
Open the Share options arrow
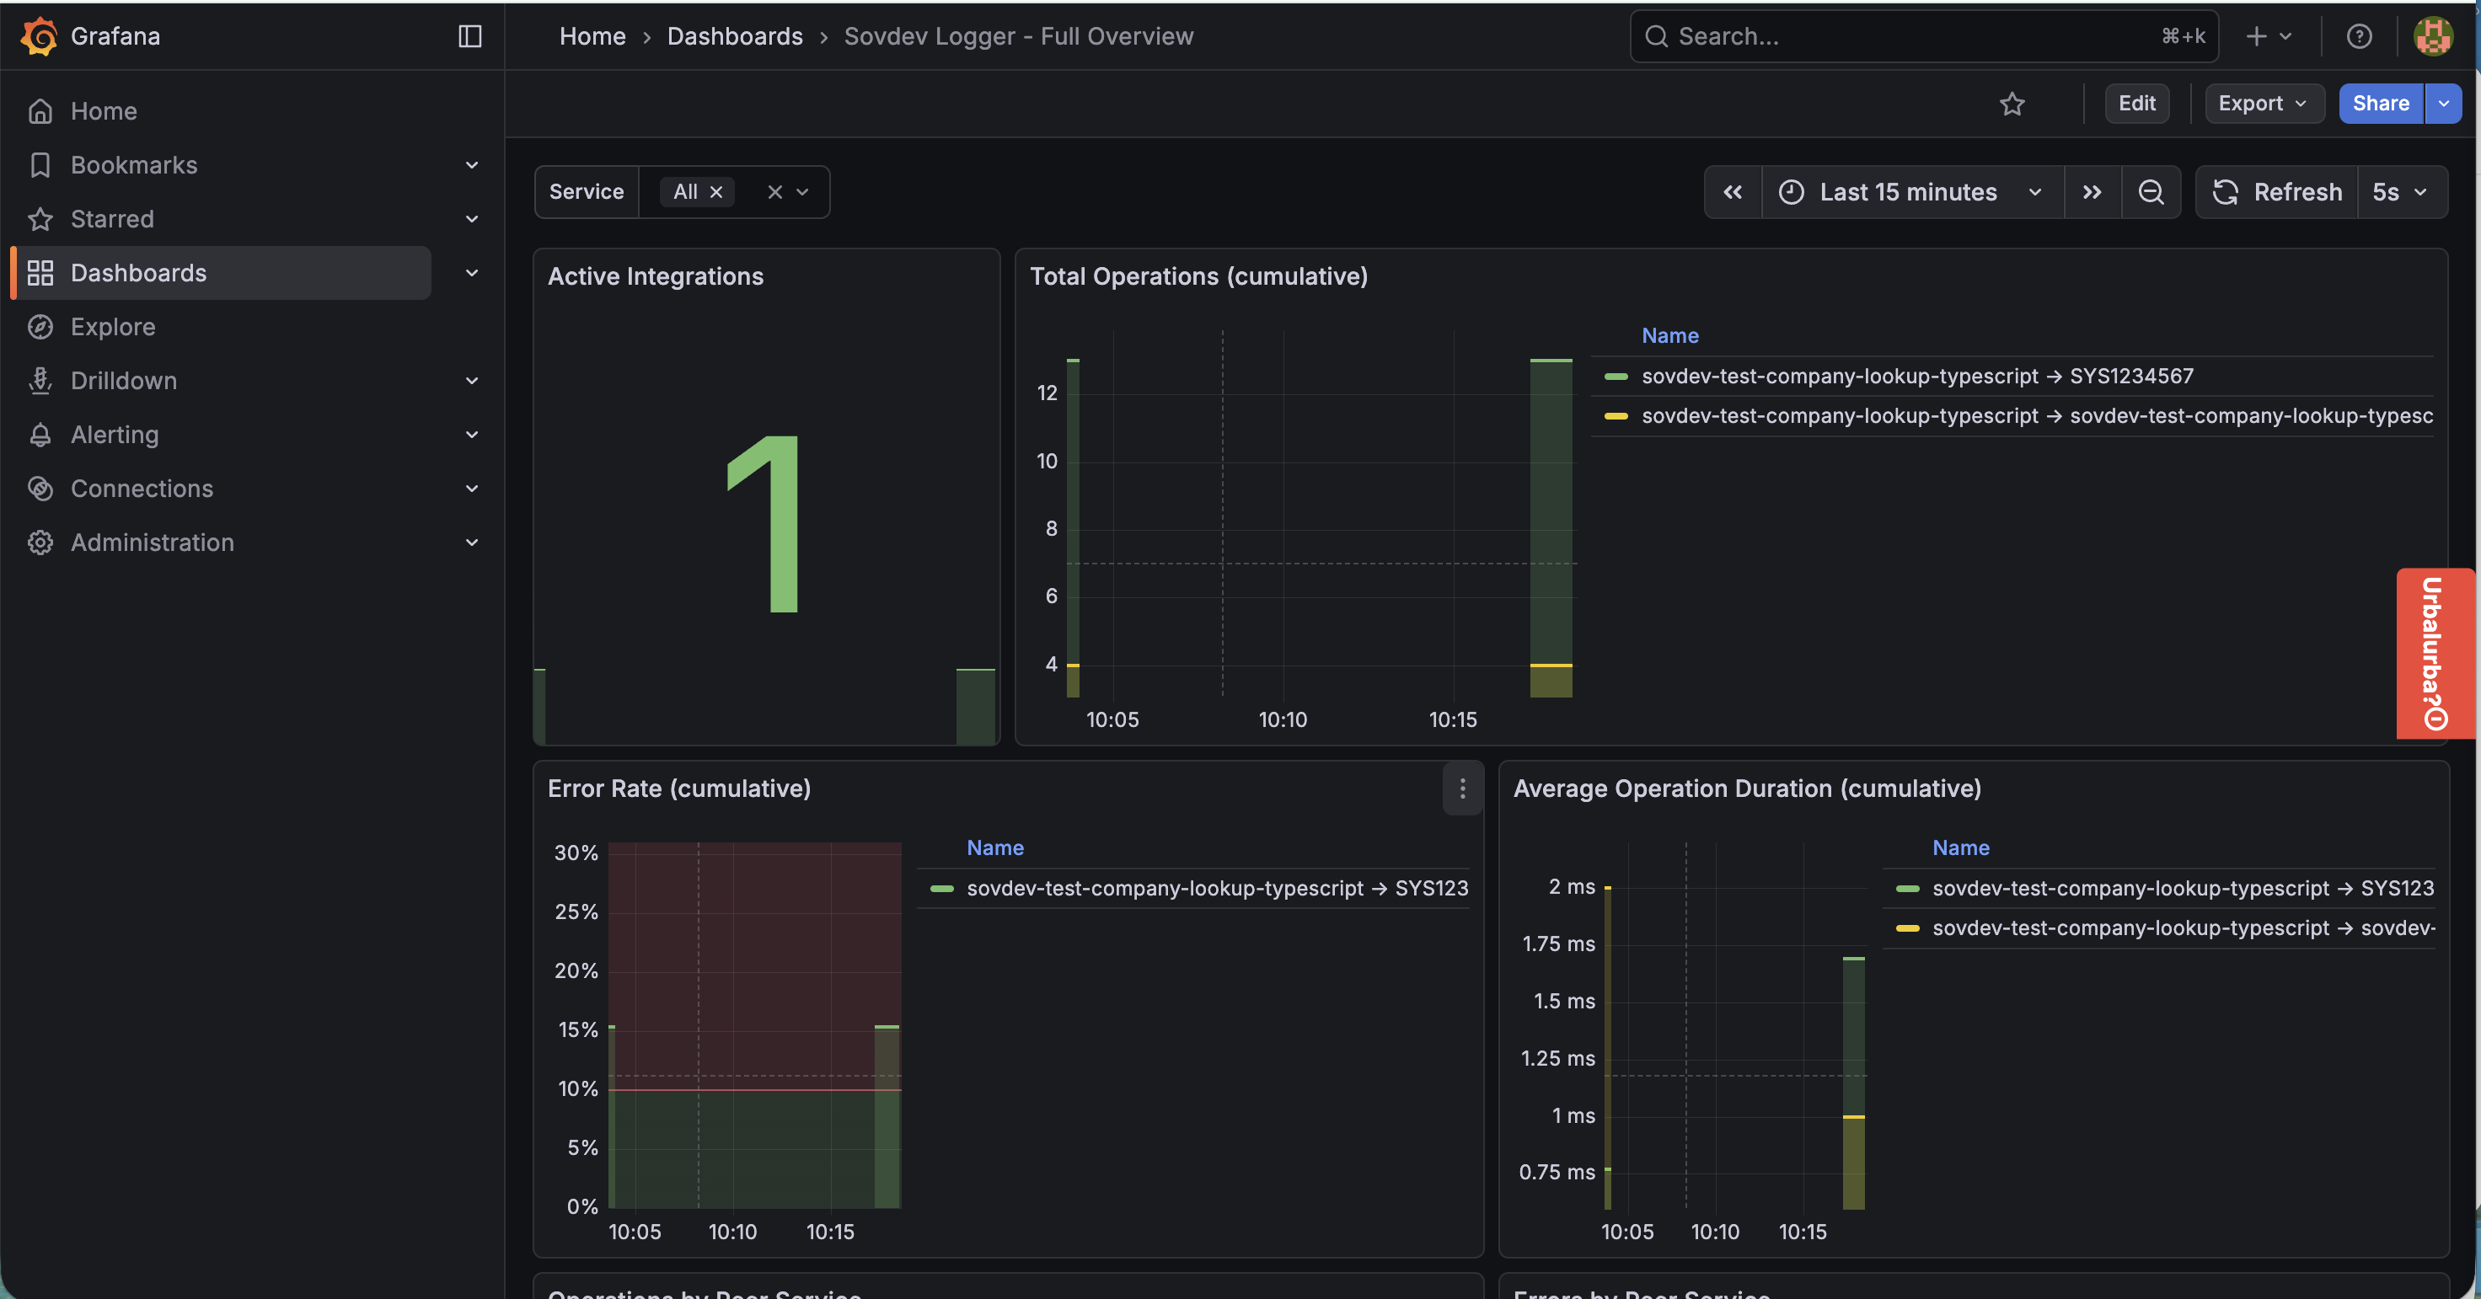pyautogui.click(x=2443, y=103)
